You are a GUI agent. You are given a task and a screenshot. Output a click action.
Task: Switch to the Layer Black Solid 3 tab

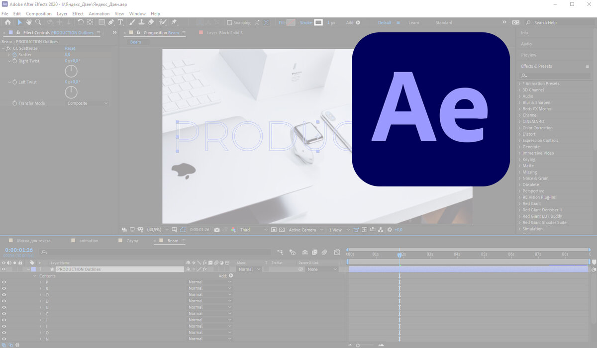click(225, 33)
